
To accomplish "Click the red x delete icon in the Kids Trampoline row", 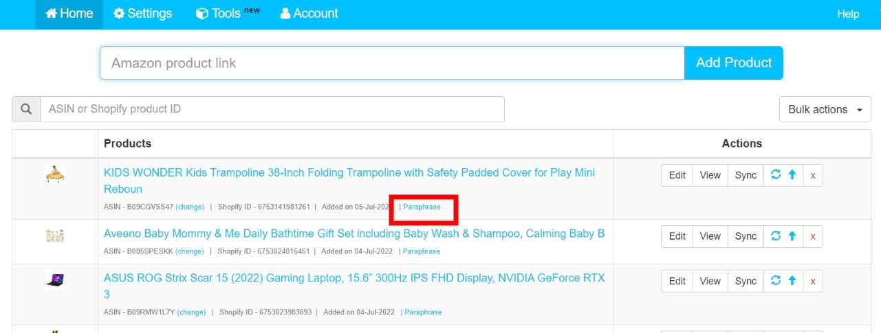I will click(x=813, y=176).
